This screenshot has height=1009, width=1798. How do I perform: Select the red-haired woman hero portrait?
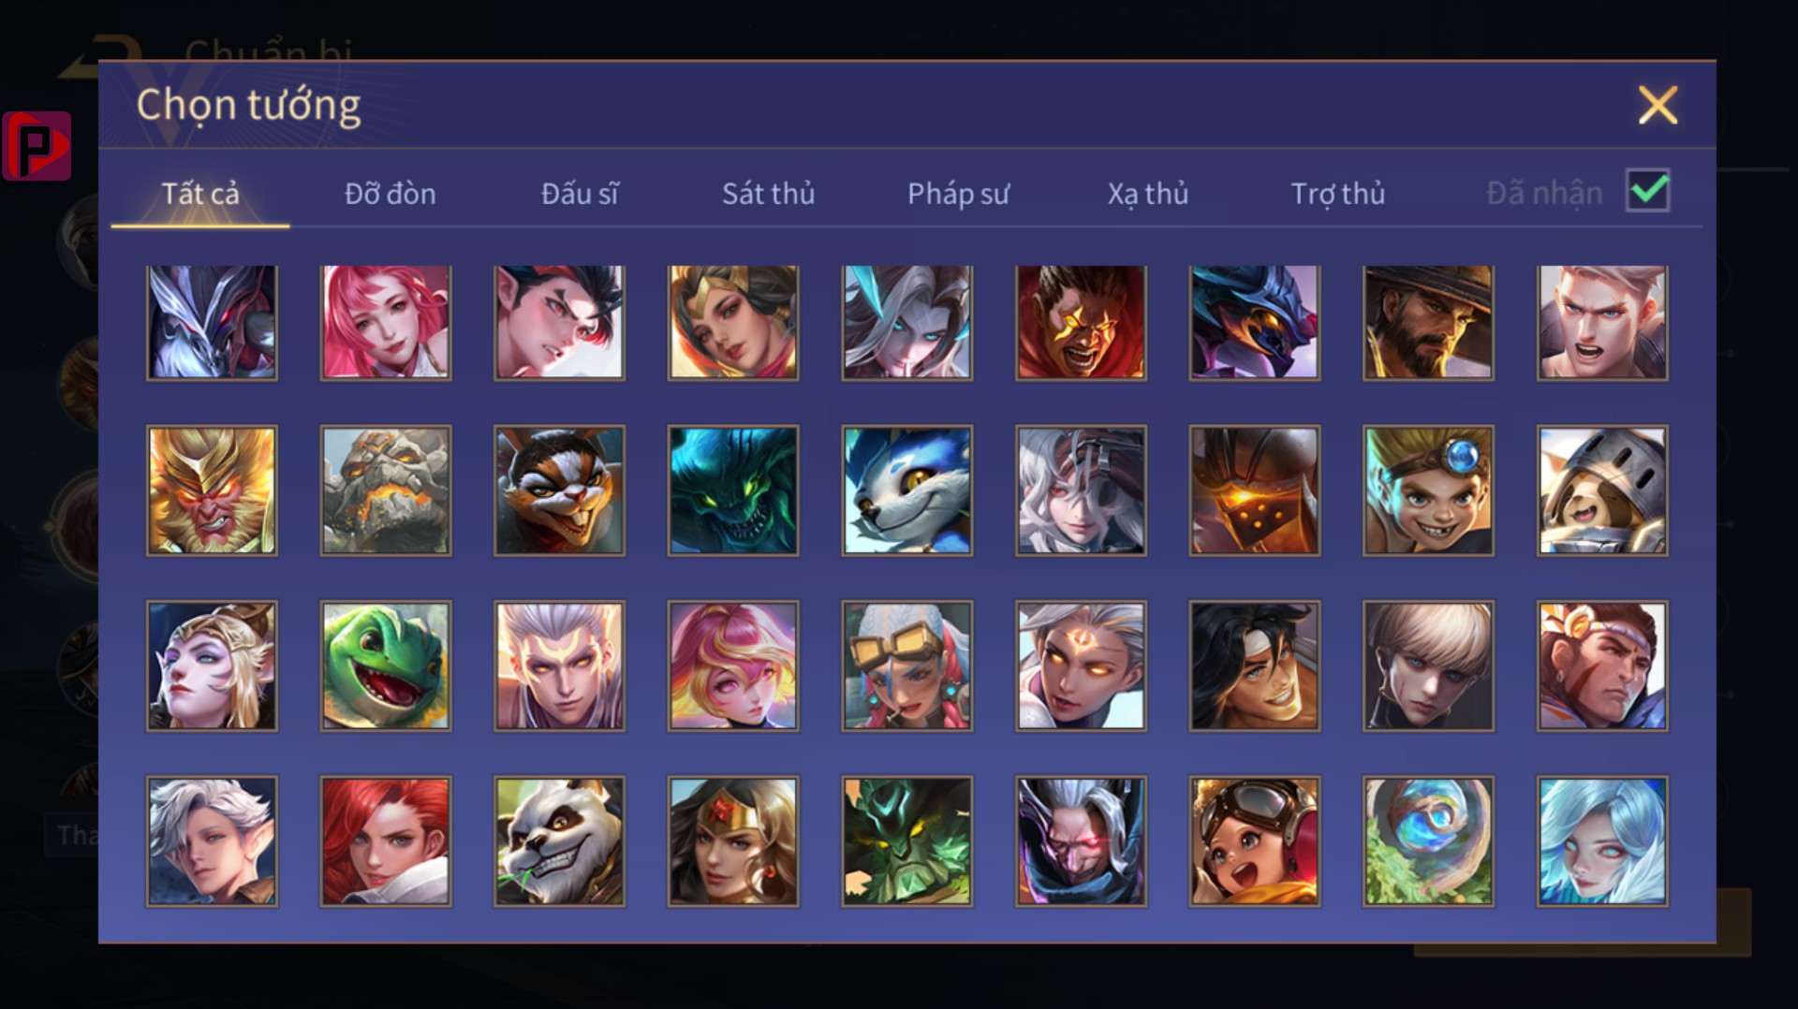pos(386,841)
